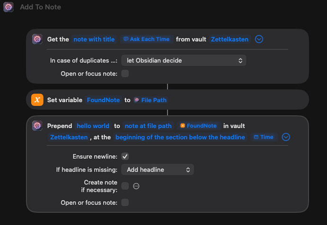327x225 pixels.
Task: Select the Ask Each Time variable token
Action: point(146,39)
